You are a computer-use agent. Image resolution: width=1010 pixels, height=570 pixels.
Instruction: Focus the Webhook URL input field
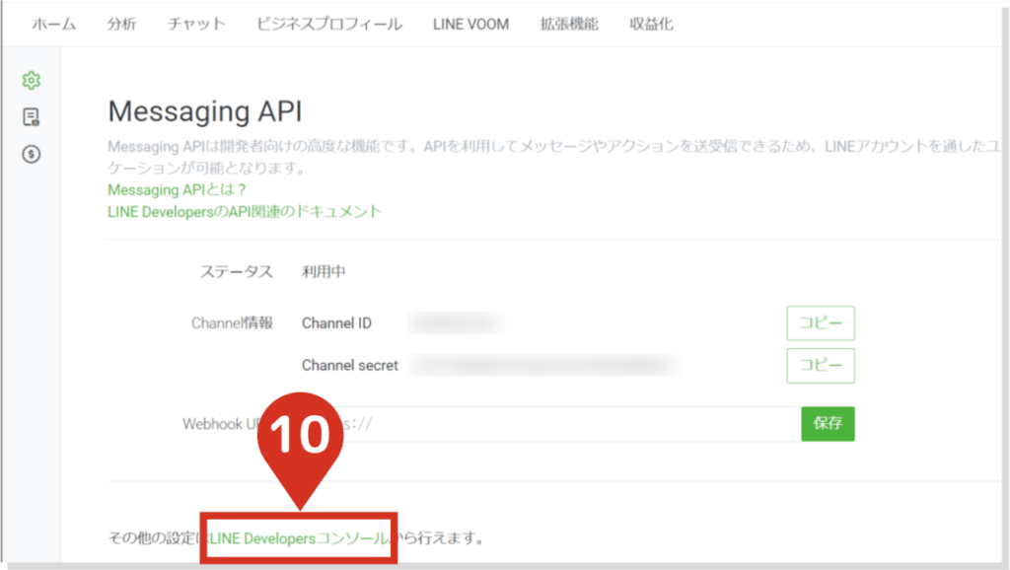click(572, 424)
